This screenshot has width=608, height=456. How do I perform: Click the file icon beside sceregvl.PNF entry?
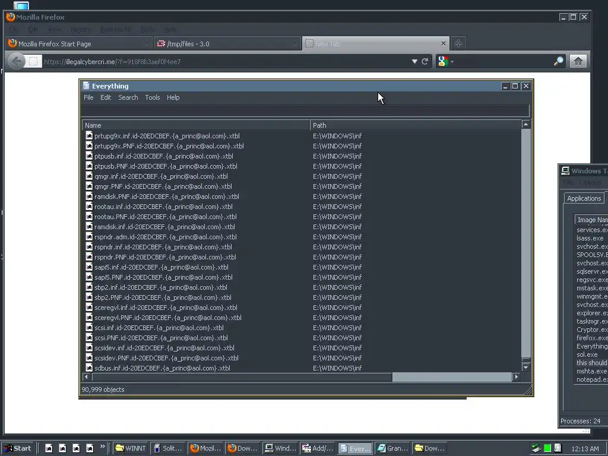pyautogui.click(x=89, y=317)
